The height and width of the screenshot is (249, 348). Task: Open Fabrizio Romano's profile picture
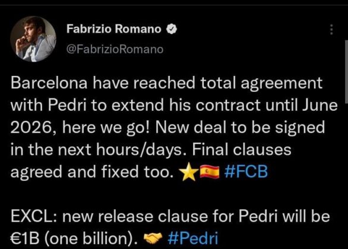click(x=33, y=39)
